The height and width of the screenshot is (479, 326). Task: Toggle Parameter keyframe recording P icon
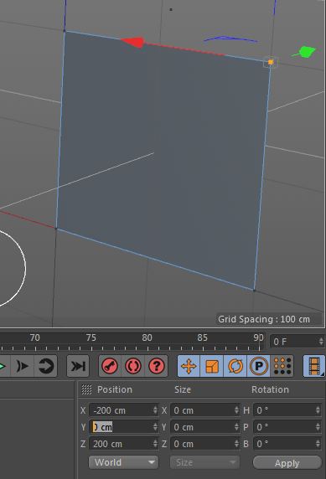258,366
